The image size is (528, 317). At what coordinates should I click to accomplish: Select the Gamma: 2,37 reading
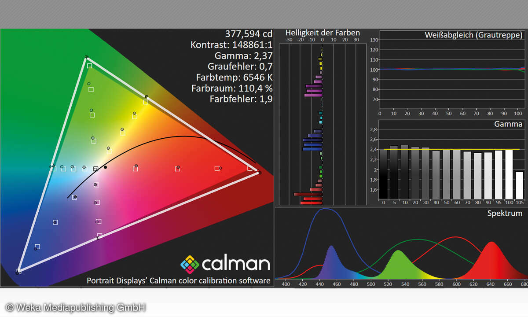point(244,55)
